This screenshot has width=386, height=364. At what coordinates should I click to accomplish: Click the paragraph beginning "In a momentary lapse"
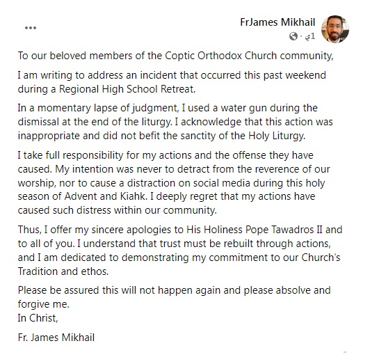[x=175, y=122]
